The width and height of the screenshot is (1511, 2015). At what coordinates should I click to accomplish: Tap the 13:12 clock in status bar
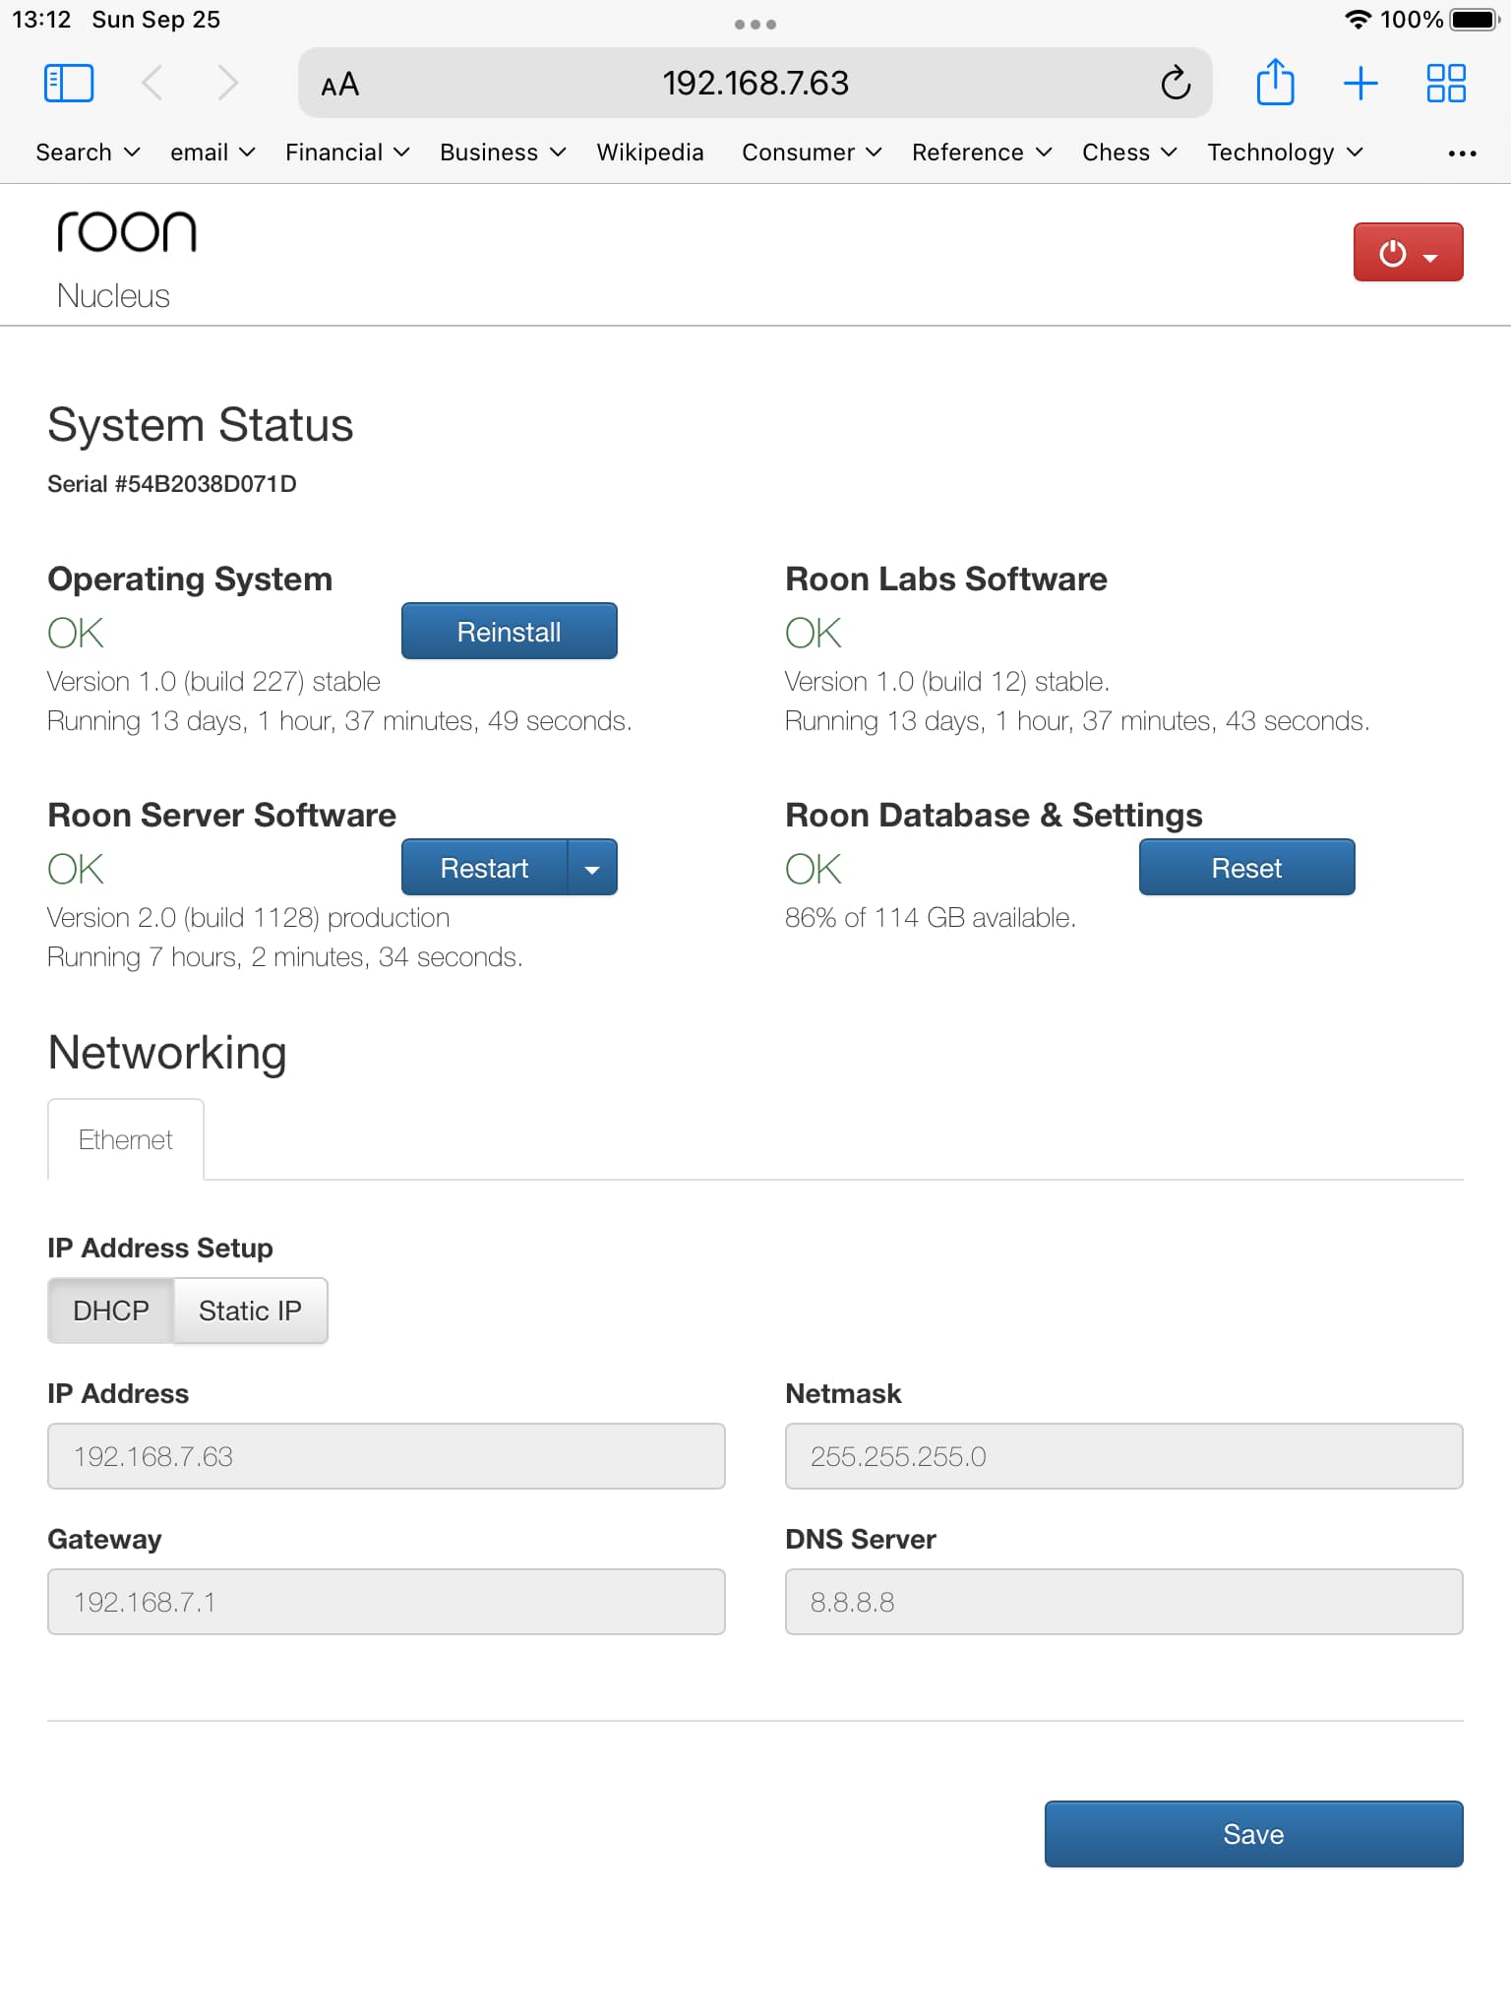(41, 20)
